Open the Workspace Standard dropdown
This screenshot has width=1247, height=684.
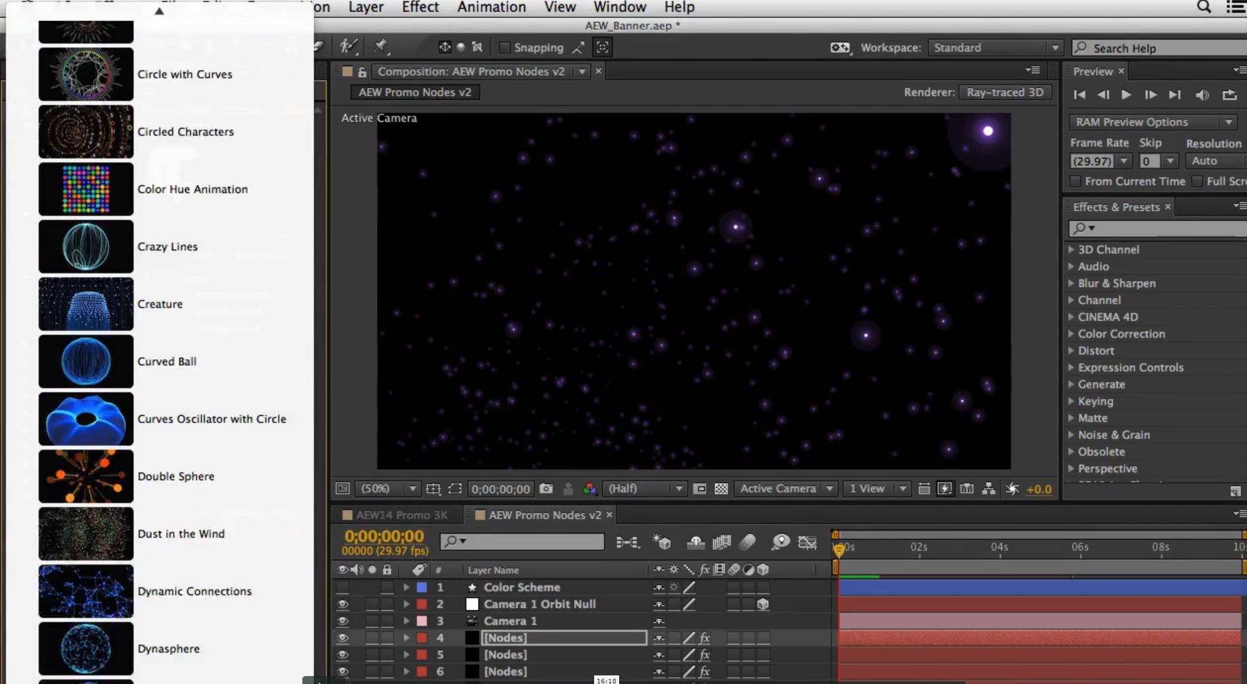995,48
